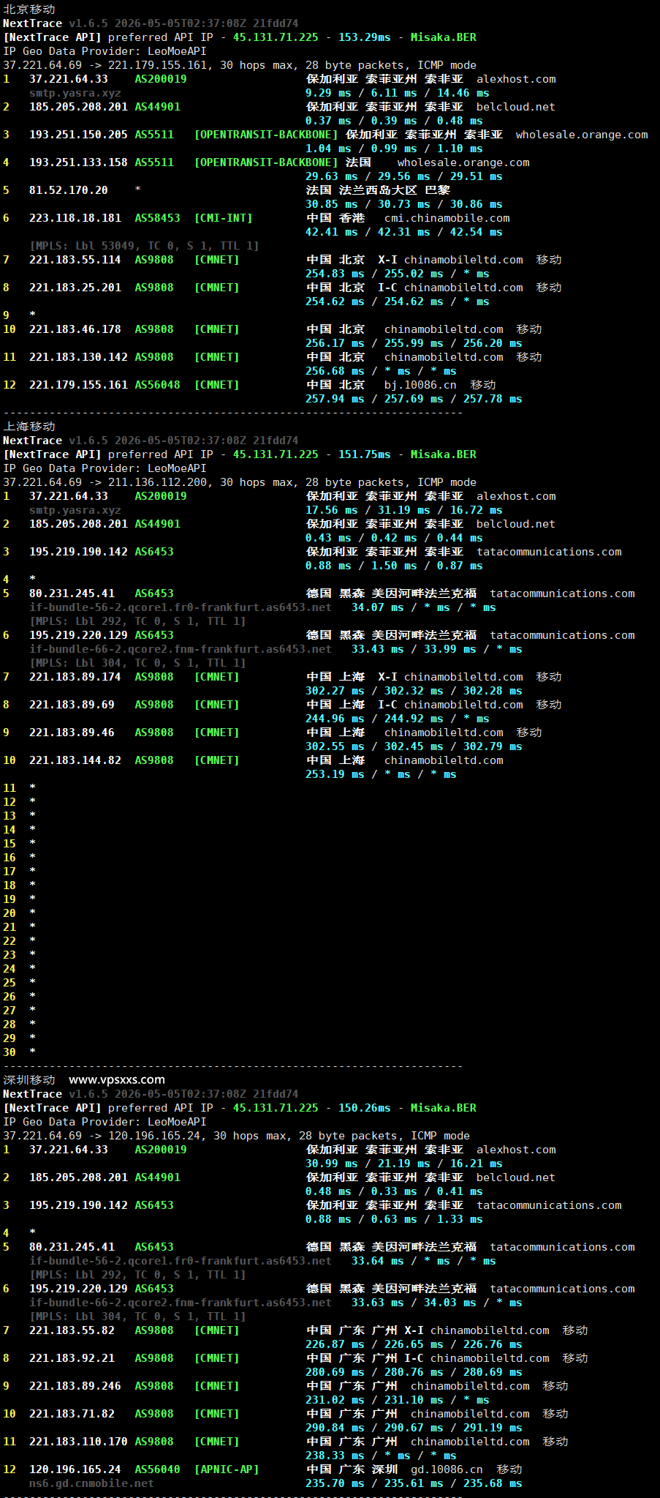Click the 上海移动 section heading
Viewport: 660px width, 1498px height.
point(29,427)
